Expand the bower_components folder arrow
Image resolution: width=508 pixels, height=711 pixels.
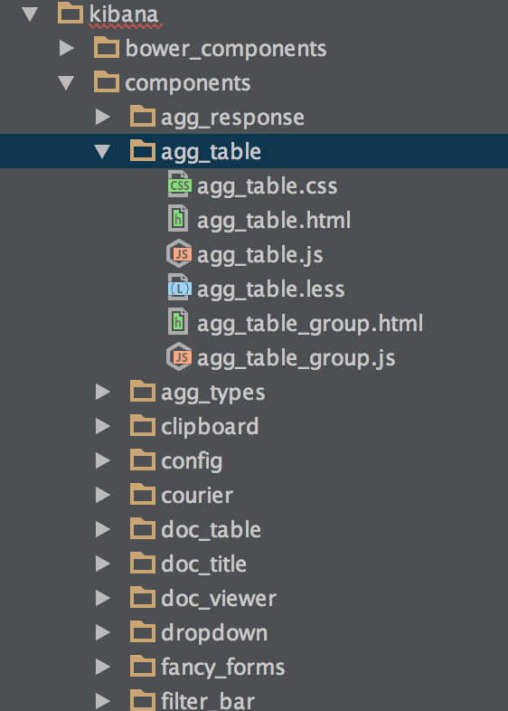click(67, 48)
